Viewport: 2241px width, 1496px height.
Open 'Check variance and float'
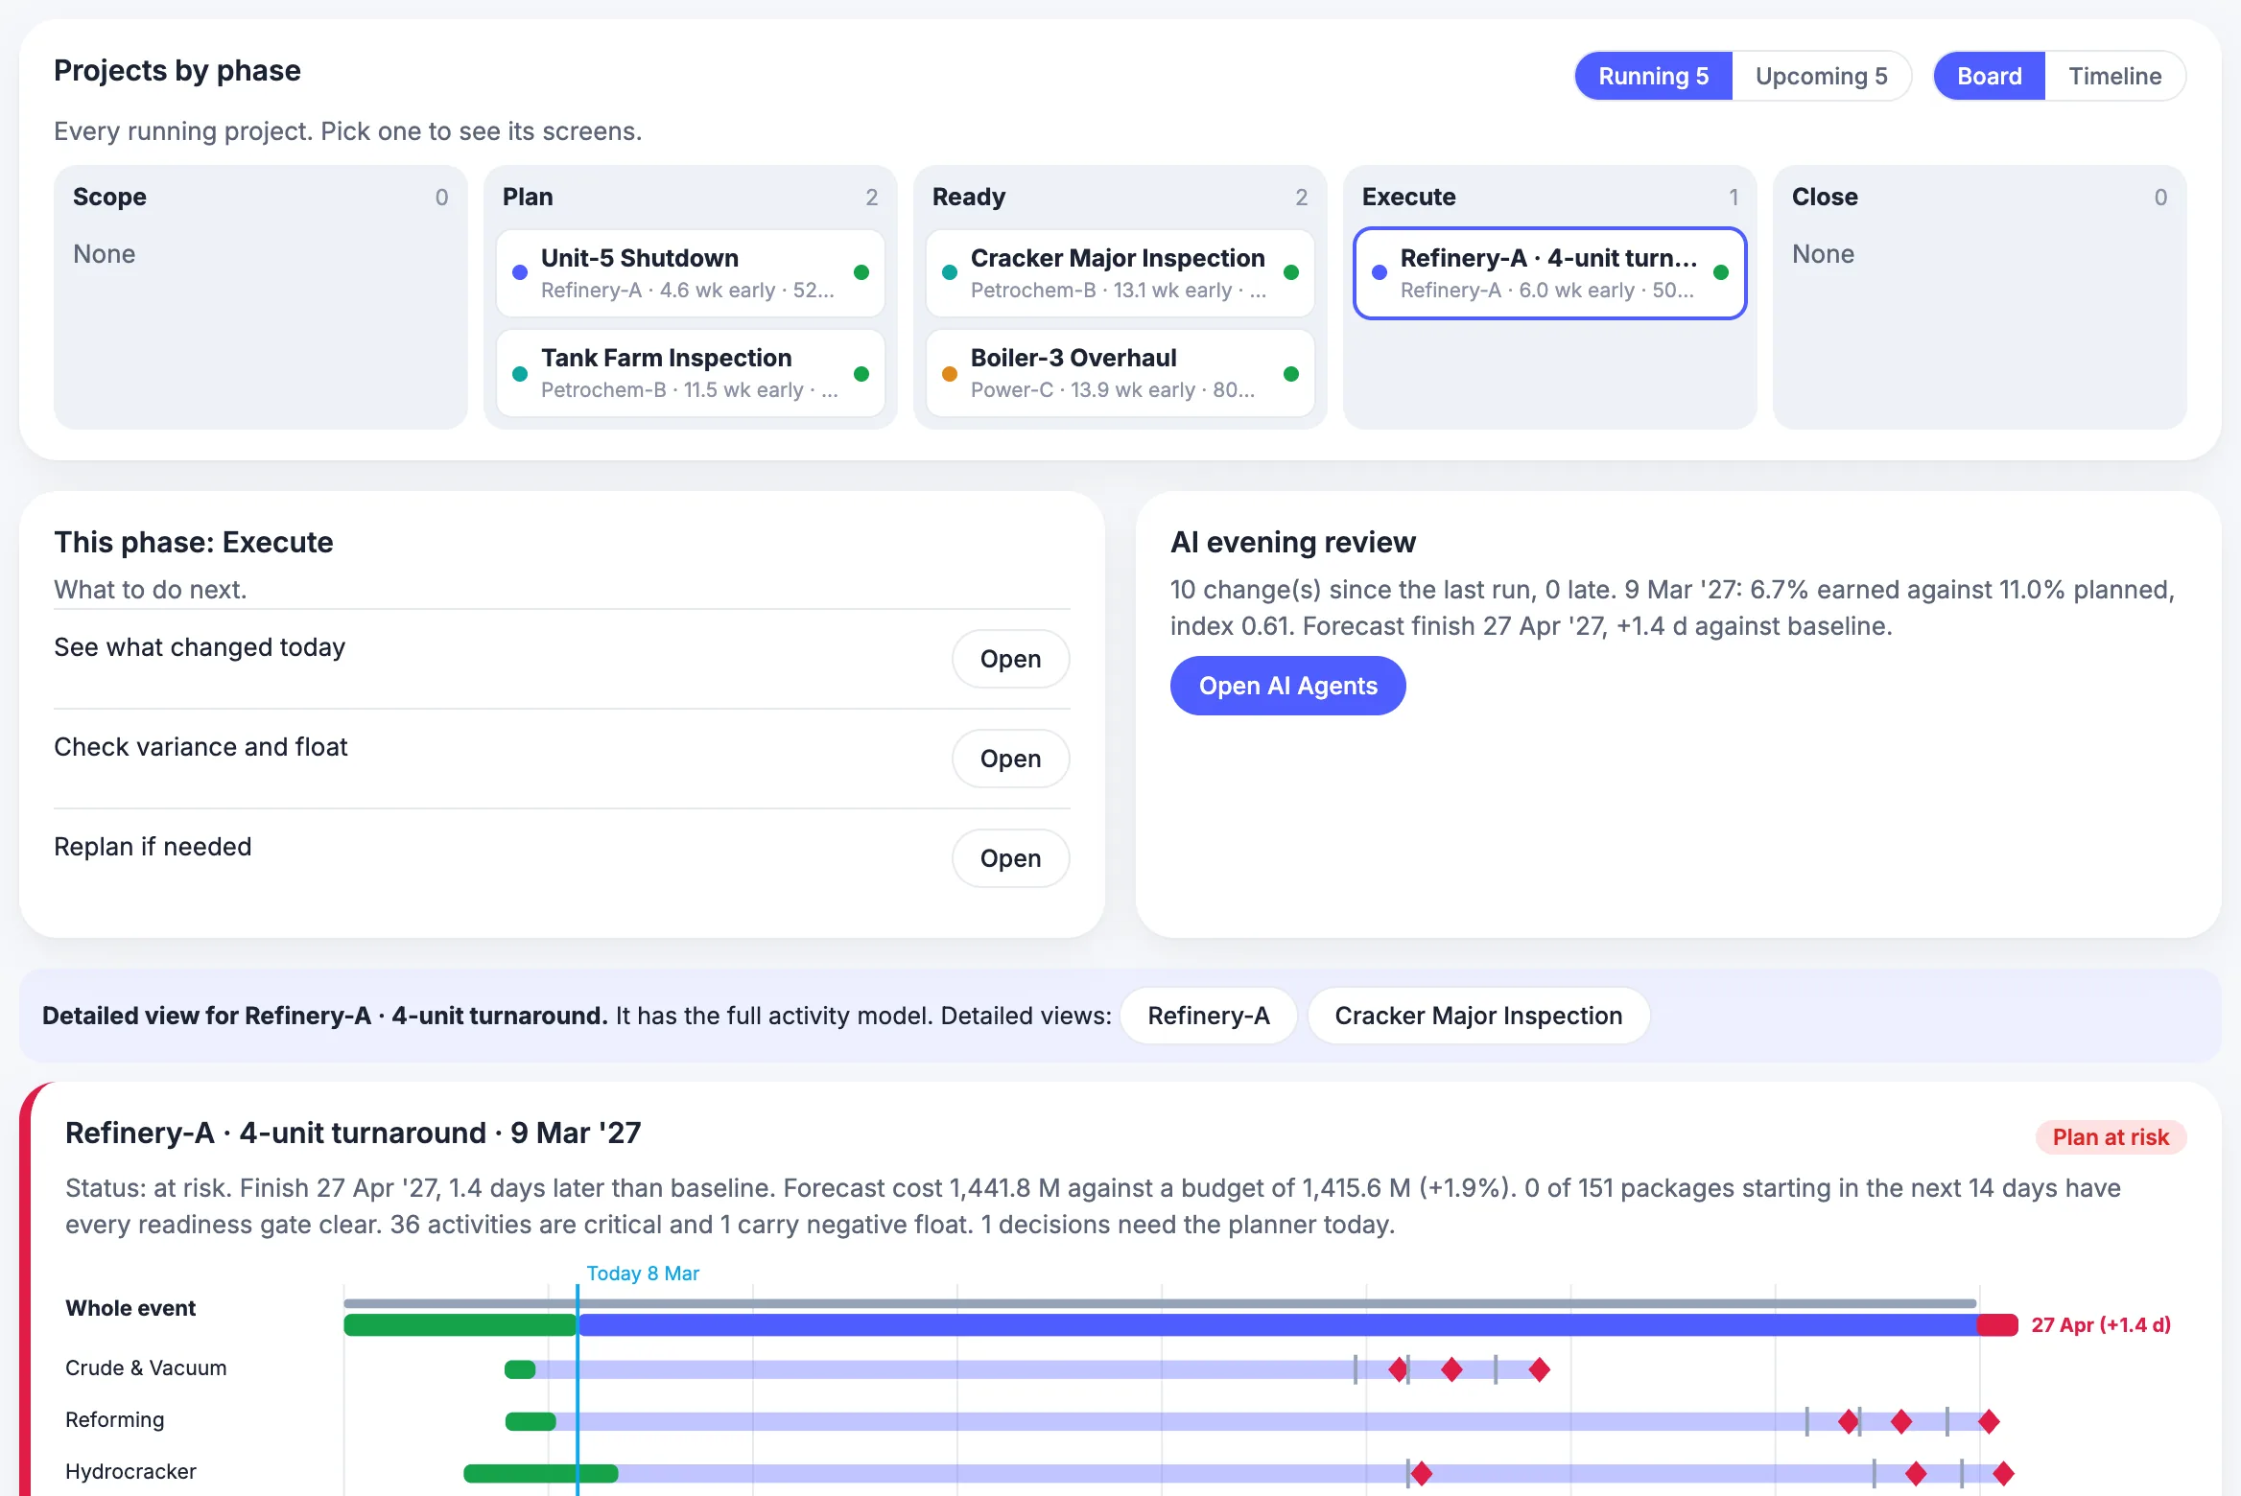click(x=1010, y=759)
